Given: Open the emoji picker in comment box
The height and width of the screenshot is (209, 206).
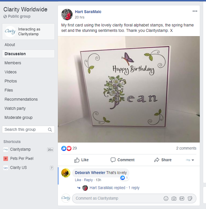Looking at the screenshot, I should [166, 198].
